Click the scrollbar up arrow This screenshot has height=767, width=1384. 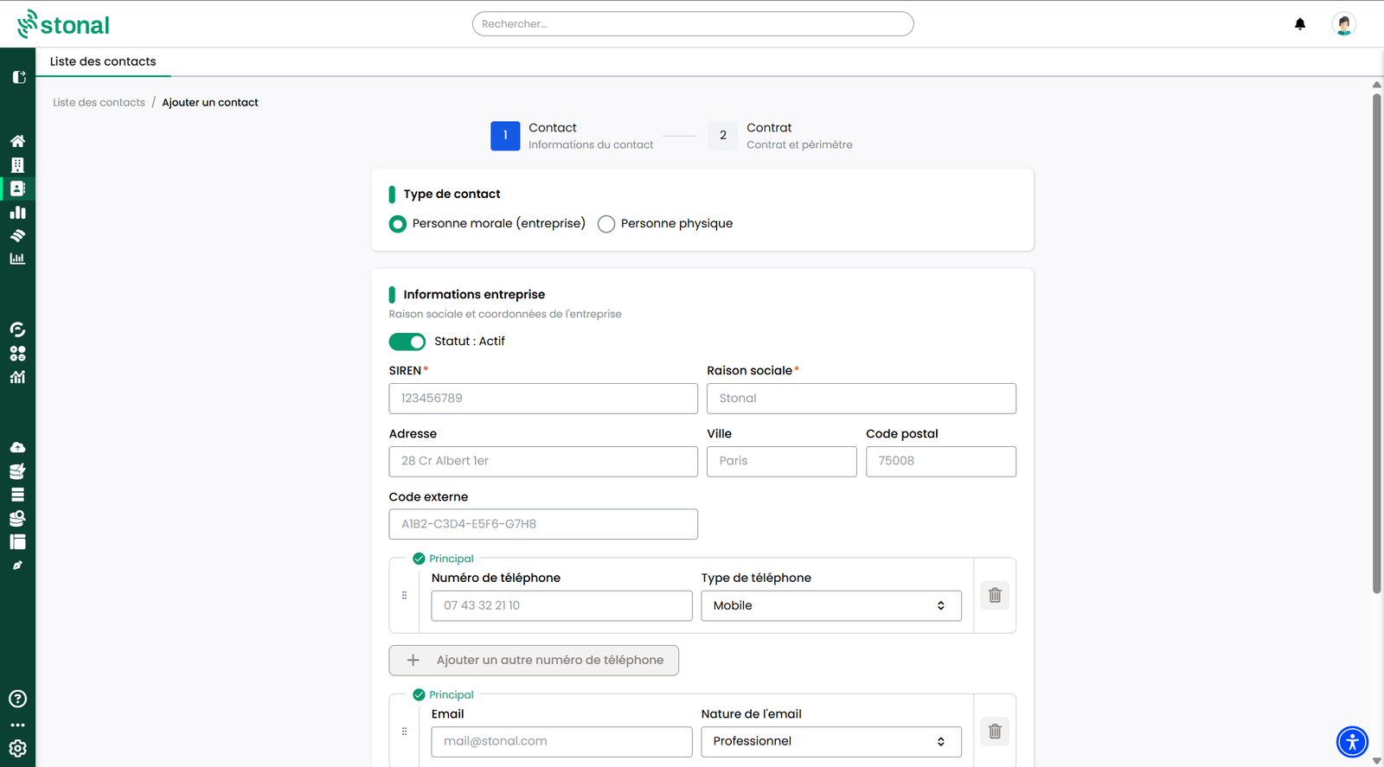click(x=1377, y=84)
